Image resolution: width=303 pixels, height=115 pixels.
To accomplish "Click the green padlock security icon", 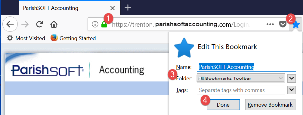I will 104,25.
